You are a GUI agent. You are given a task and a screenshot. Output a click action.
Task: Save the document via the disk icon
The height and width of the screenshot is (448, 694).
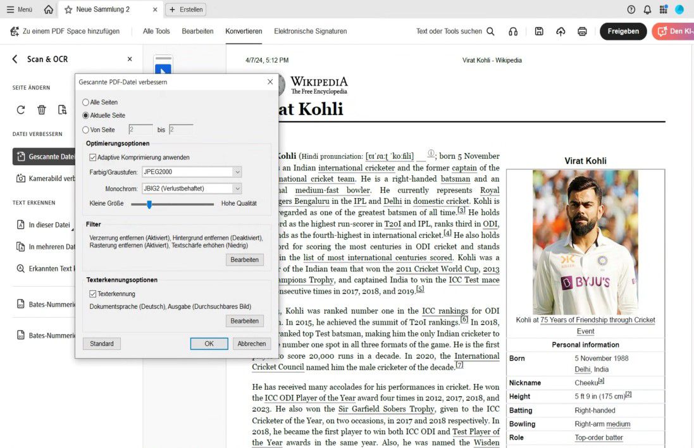[538, 30]
